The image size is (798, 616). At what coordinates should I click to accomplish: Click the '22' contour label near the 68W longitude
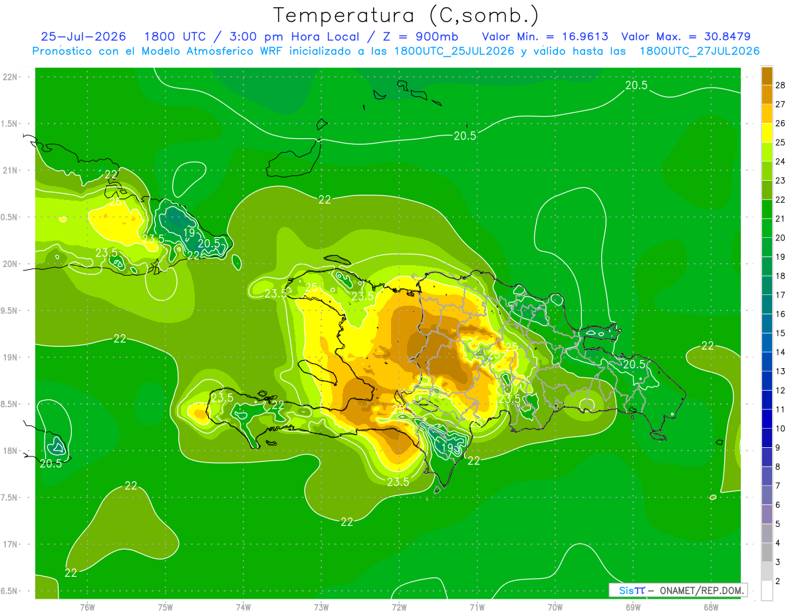[x=708, y=346]
